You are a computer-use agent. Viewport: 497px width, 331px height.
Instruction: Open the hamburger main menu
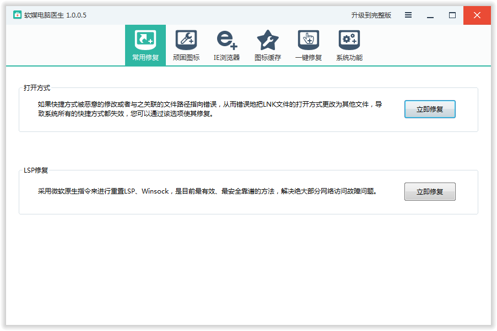(408, 15)
